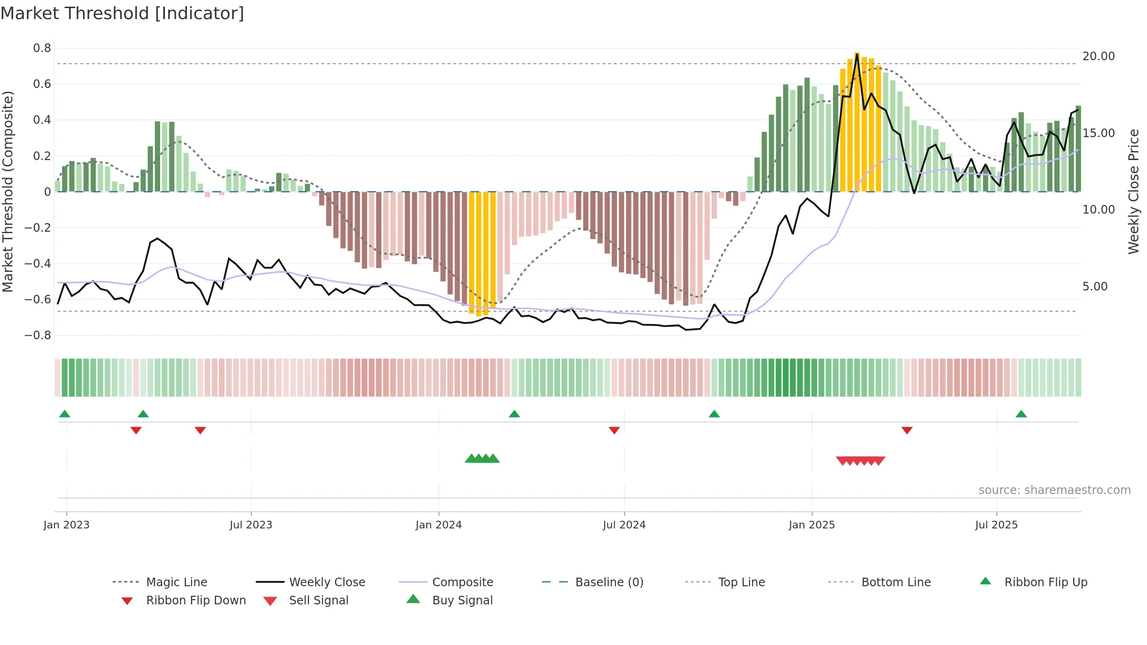This screenshot has height=645, width=1147.
Task: Toggle the Composite legend entry
Action: pos(446,582)
